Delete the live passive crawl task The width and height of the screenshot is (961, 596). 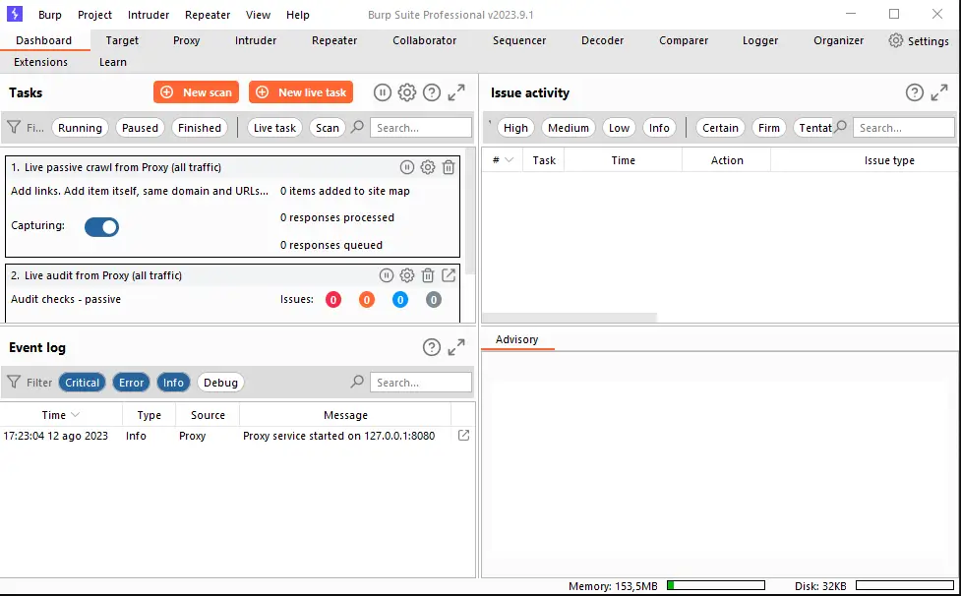click(449, 167)
